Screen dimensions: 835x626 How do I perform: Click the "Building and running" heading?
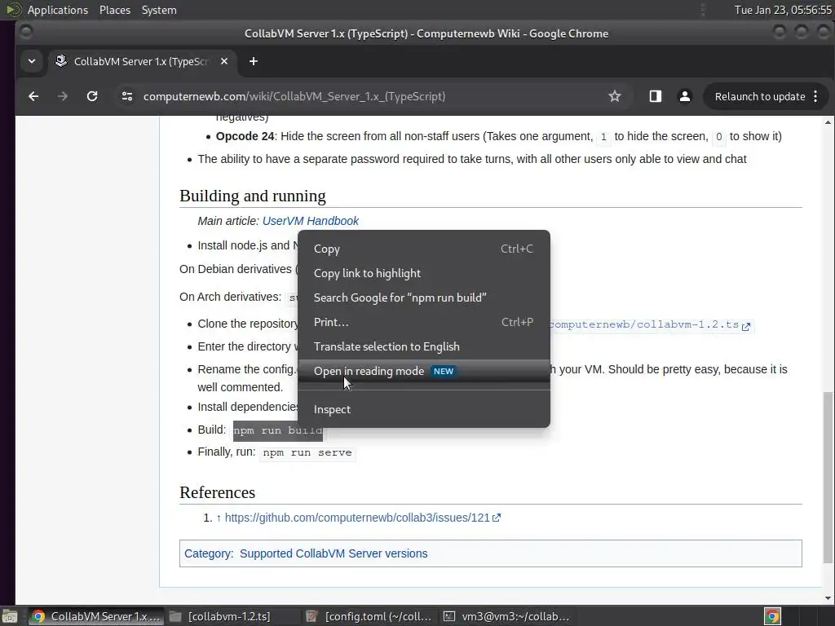click(x=253, y=196)
